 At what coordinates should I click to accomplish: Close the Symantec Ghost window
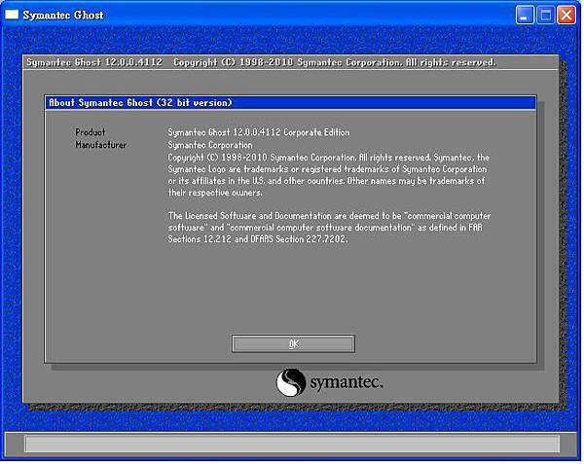pos(566,15)
